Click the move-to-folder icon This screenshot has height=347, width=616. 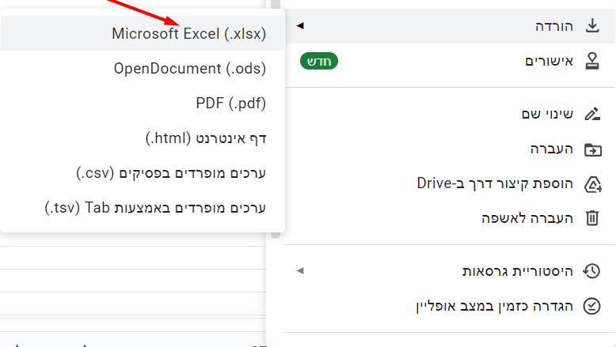coord(591,149)
